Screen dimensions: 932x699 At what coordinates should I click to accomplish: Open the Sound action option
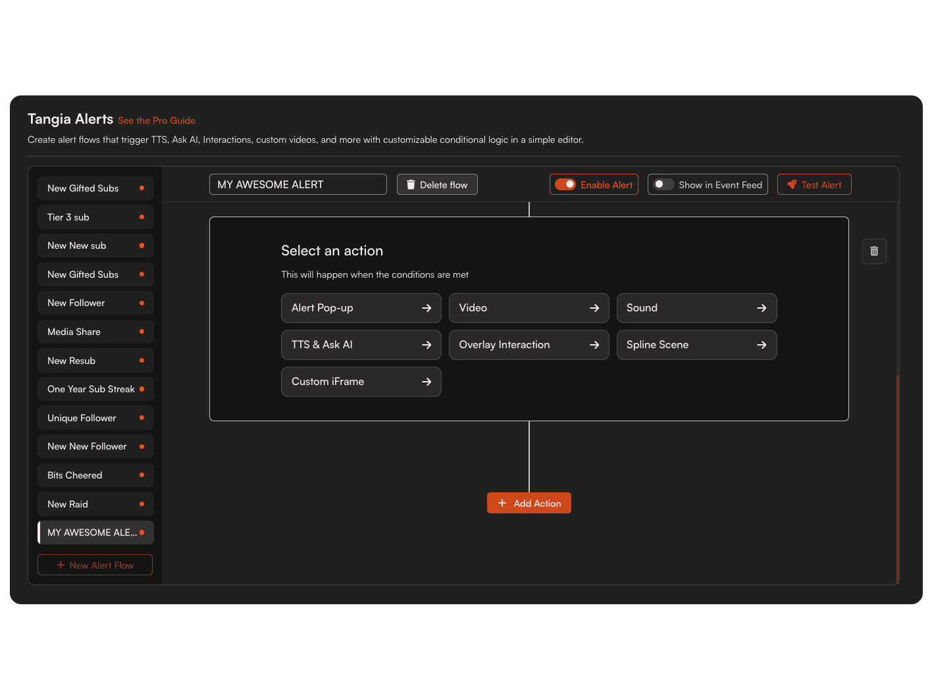(696, 308)
